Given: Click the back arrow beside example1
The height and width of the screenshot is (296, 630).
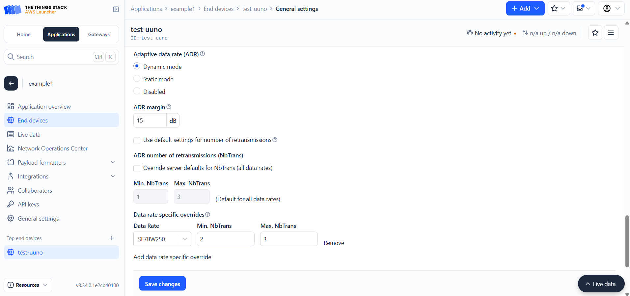Looking at the screenshot, I should [x=11, y=83].
